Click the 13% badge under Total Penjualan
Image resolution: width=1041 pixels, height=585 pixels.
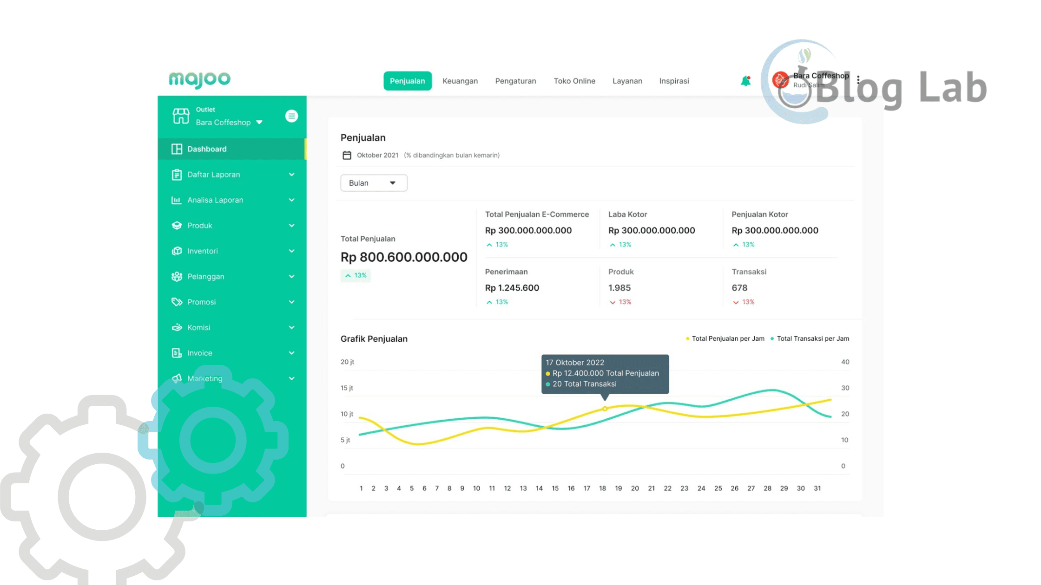356,275
